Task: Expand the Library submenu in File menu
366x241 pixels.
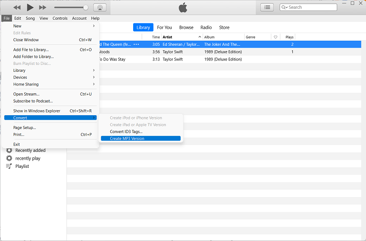Action: (x=50, y=70)
